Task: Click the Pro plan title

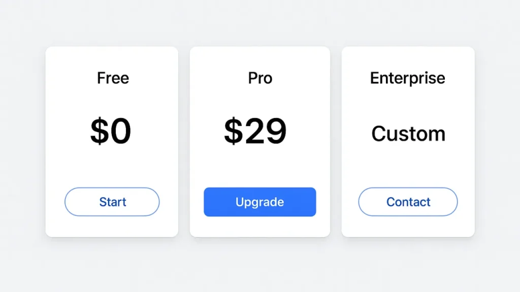Action: point(259,78)
